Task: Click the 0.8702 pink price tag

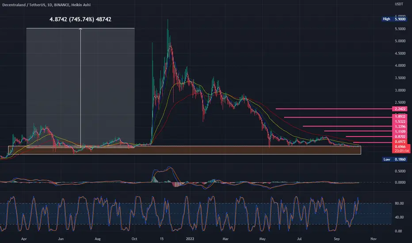Action: [400, 137]
